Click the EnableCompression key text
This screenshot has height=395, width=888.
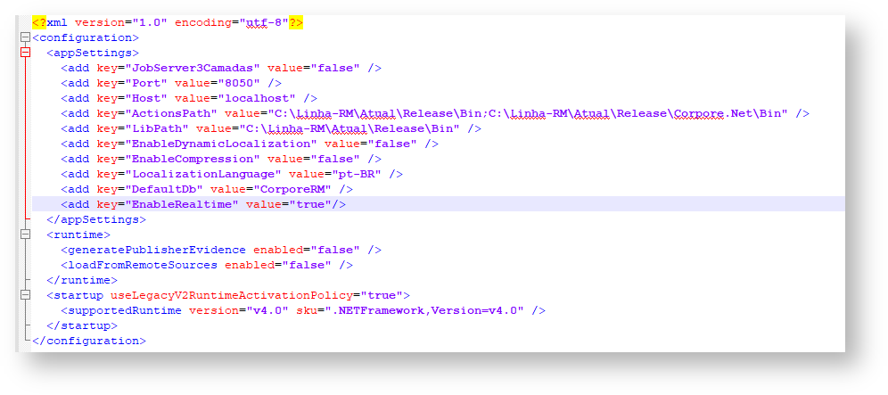193,159
